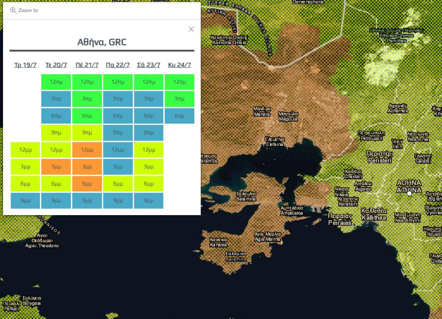Close the Αθήνα forecast popup
442x319 pixels.
191,29
